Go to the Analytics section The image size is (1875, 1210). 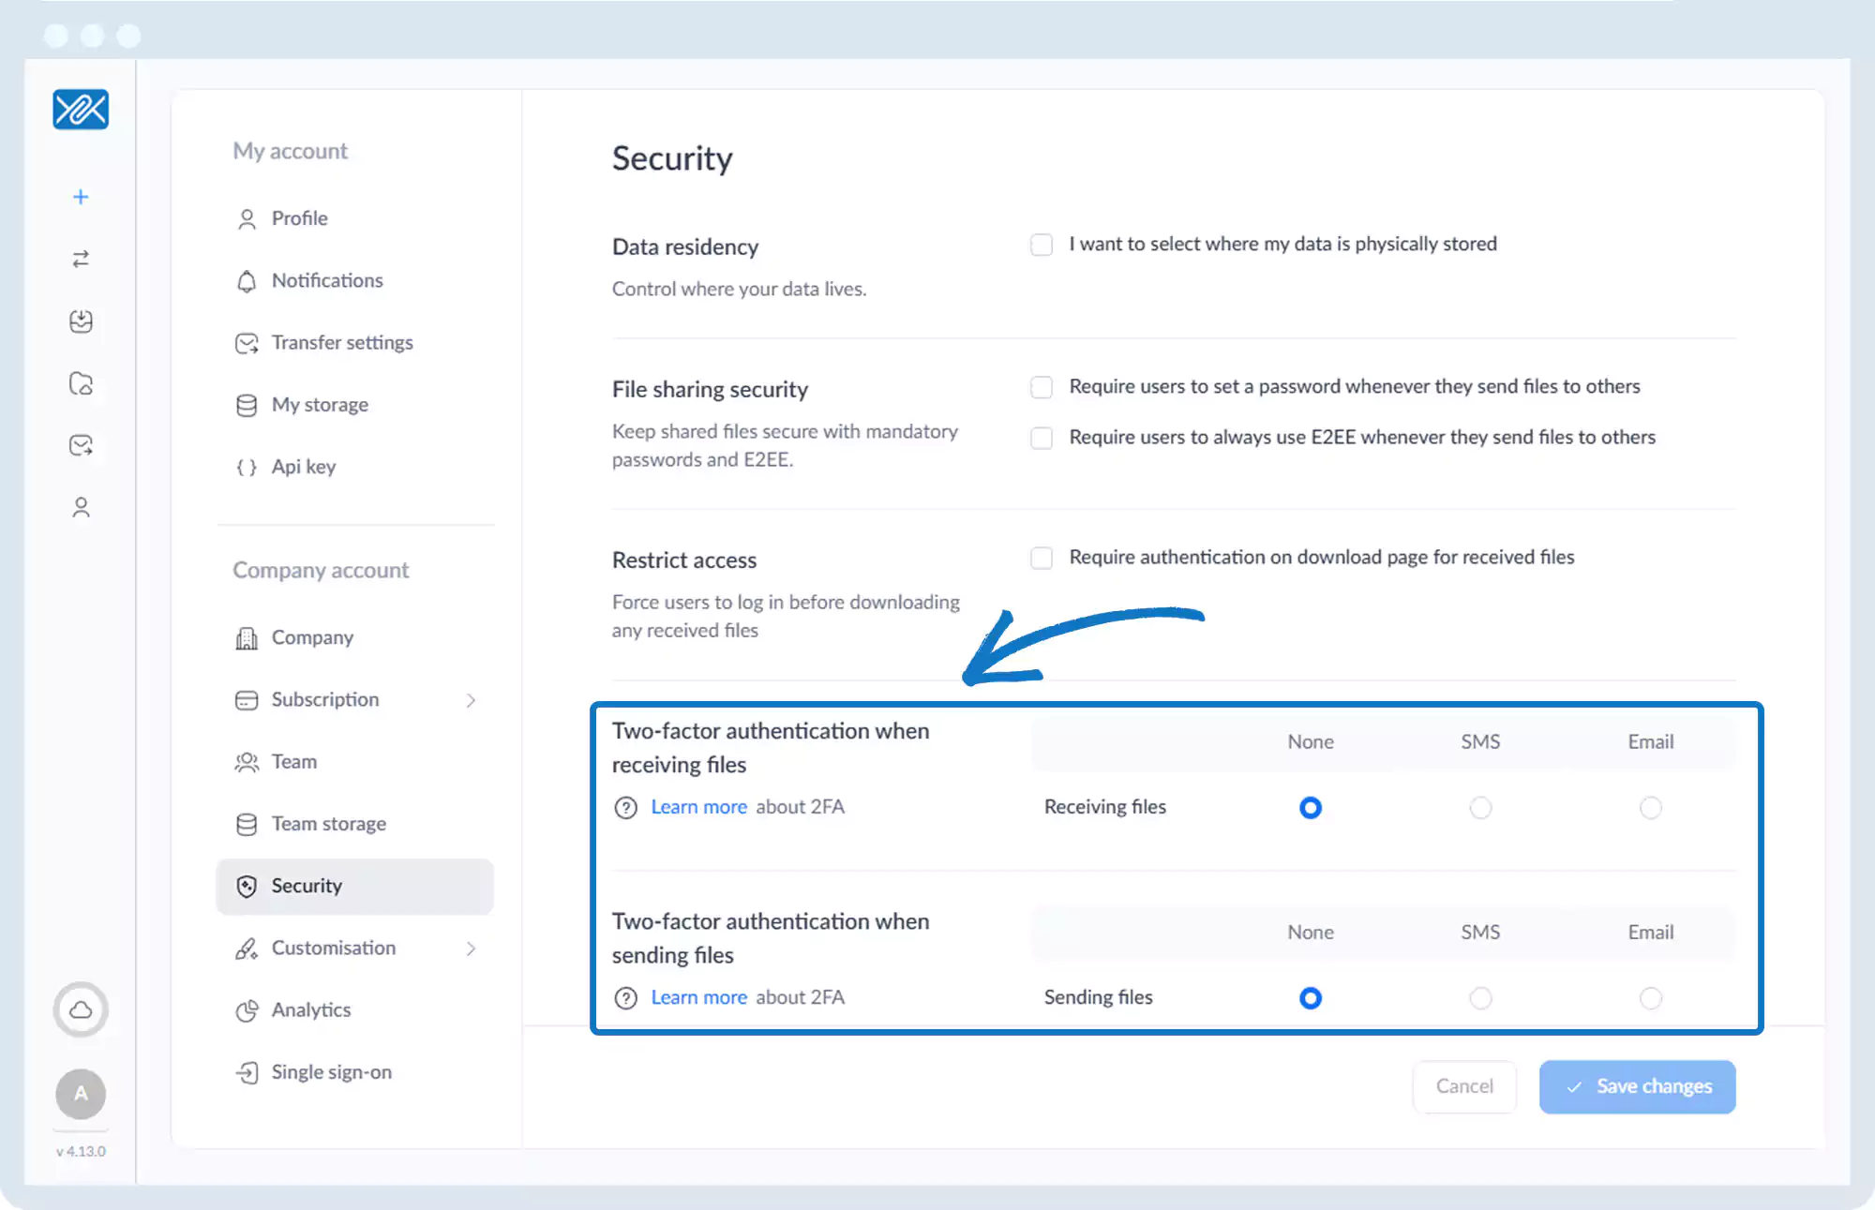pos(310,1010)
